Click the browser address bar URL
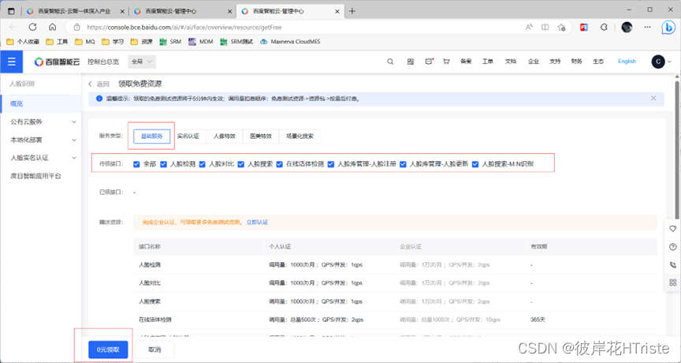 pyautogui.click(x=184, y=27)
